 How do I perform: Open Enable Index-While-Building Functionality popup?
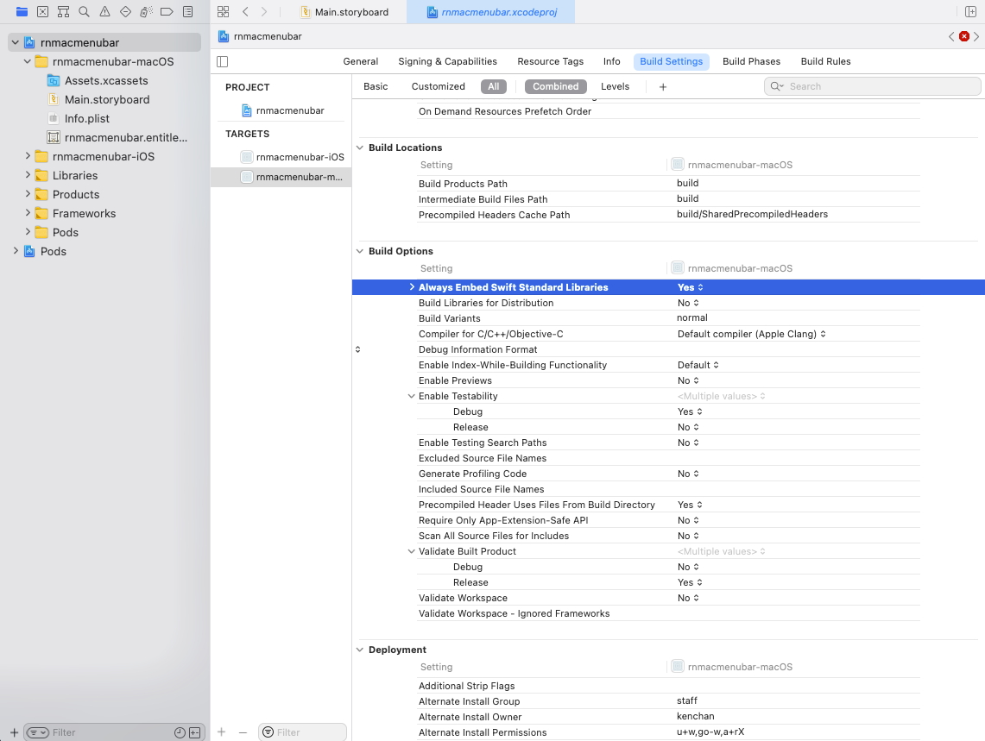point(698,365)
